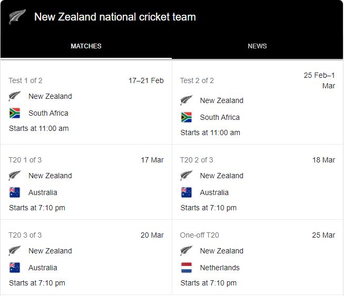Click the South Africa flag in Test 2
344x296 pixels.
tap(186, 117)
